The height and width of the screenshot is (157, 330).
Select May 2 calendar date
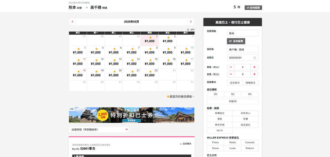pyautogui.click(x=167, y=40)
